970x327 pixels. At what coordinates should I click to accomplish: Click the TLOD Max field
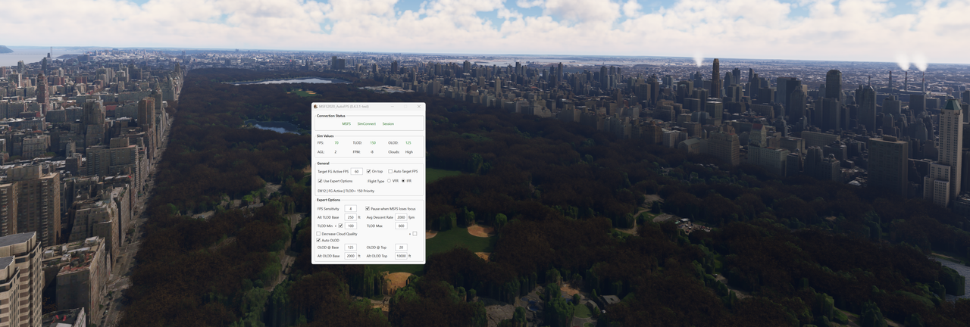[x=401, y=226]
